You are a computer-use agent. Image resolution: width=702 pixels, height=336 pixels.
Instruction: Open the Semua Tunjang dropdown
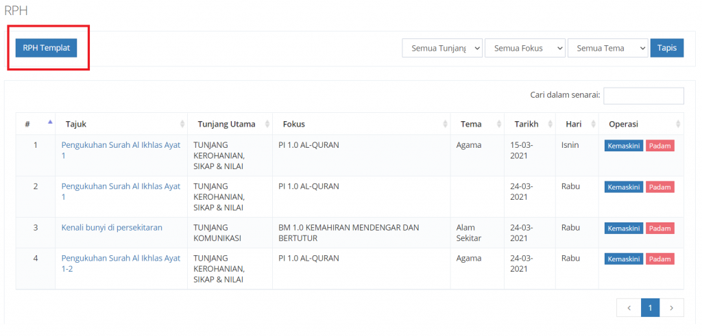(x=442, y=48)
